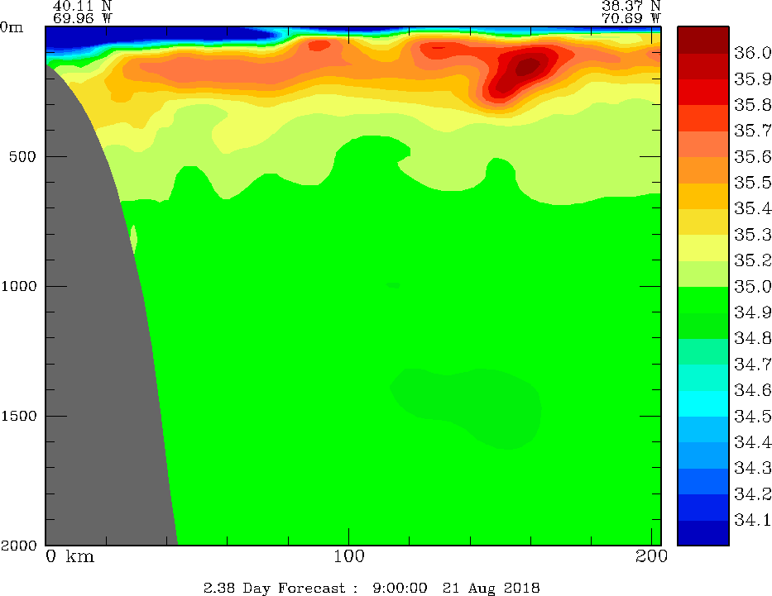Click the '35.3' colorbar value

[x=752, y=235]
